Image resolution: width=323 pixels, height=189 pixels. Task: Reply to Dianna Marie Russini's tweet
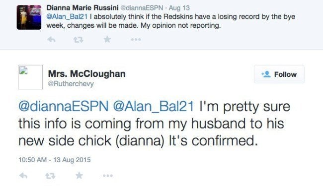click(51, 39)
